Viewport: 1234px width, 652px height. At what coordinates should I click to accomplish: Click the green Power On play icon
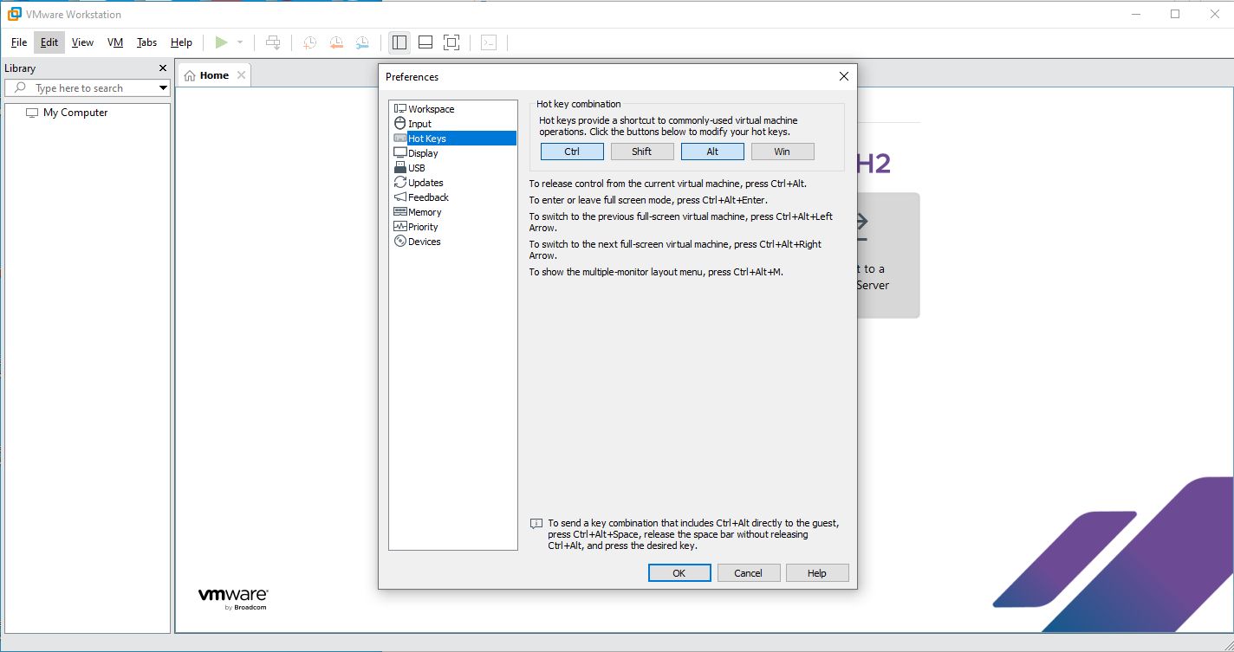pos(222,42)
